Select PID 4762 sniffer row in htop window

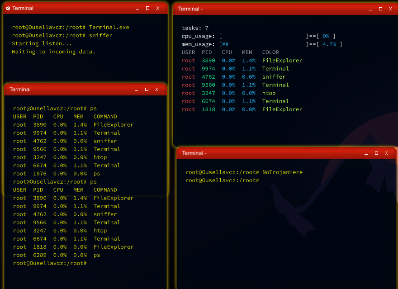(233, 76)
